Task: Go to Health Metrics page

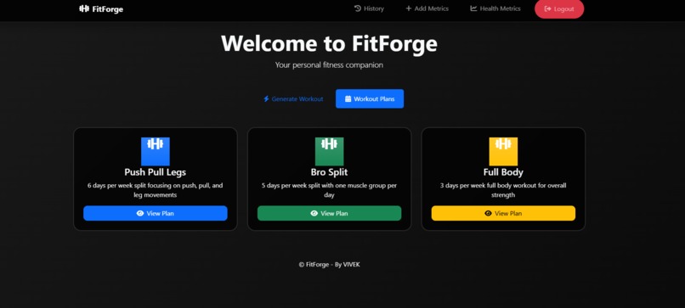Action: [x=495, y=8]
